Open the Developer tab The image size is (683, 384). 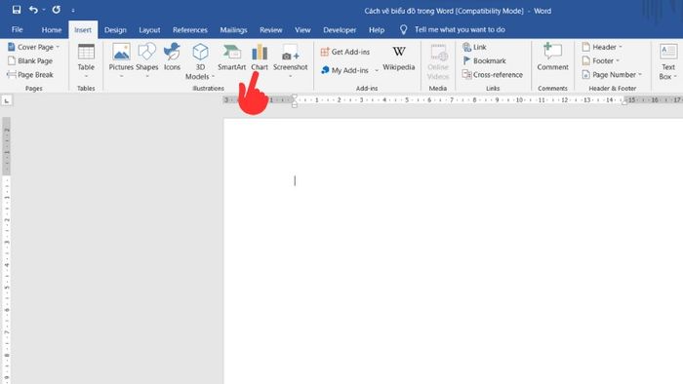tap(340, 29)
